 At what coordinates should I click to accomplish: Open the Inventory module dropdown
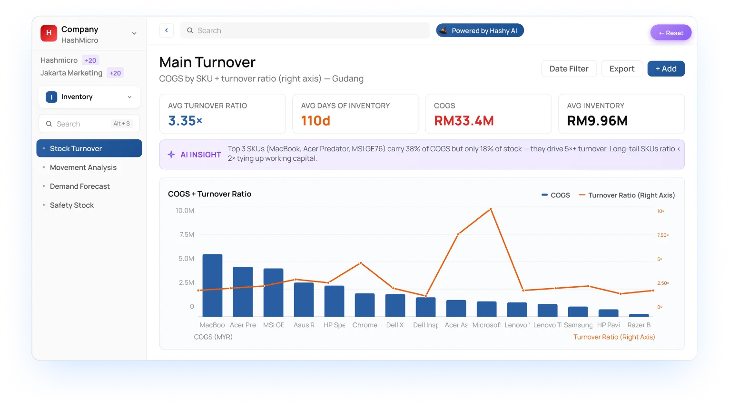click(89, 97)
